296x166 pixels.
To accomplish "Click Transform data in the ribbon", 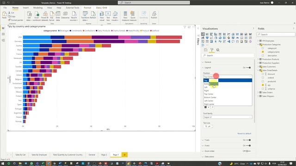I will click(85, 16).
